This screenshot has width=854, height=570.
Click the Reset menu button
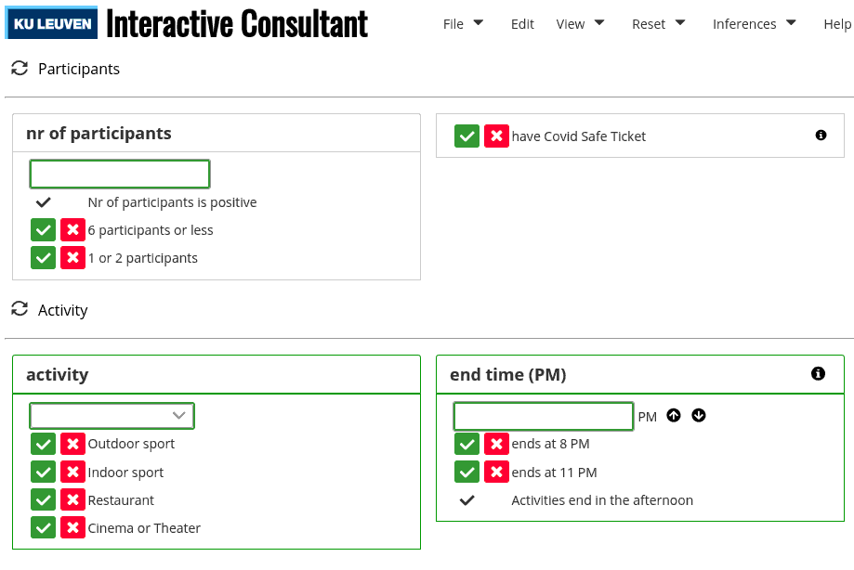(x=658, y=24)
